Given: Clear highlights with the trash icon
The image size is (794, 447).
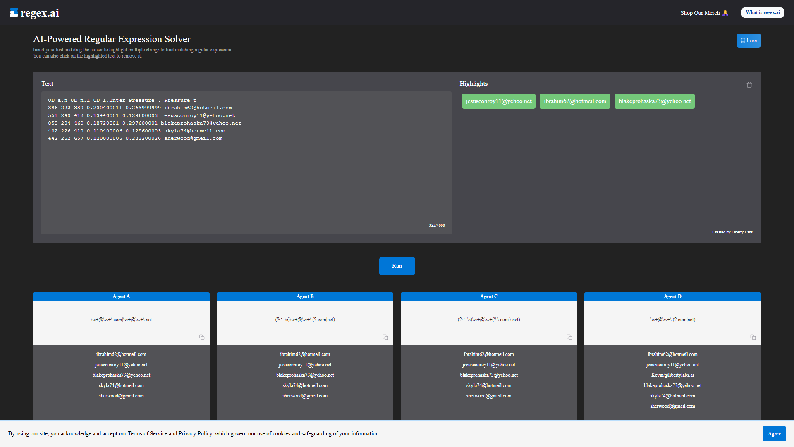Looking at the screenshot, I should tap(749, 85).
